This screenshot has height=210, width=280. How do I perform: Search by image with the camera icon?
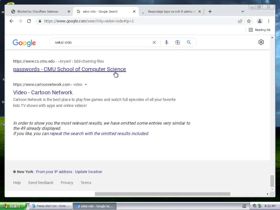[177, 42]
